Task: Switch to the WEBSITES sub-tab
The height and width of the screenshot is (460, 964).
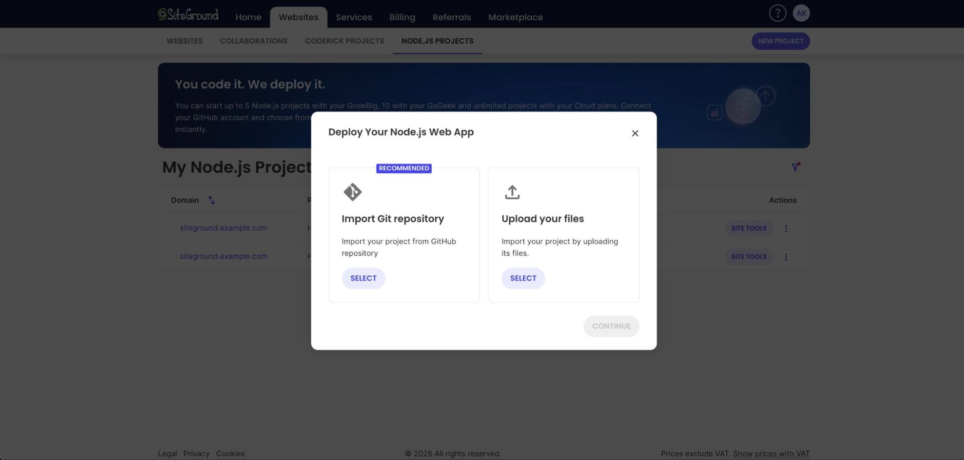Action: pyautogui.click(x=184, y=41)
